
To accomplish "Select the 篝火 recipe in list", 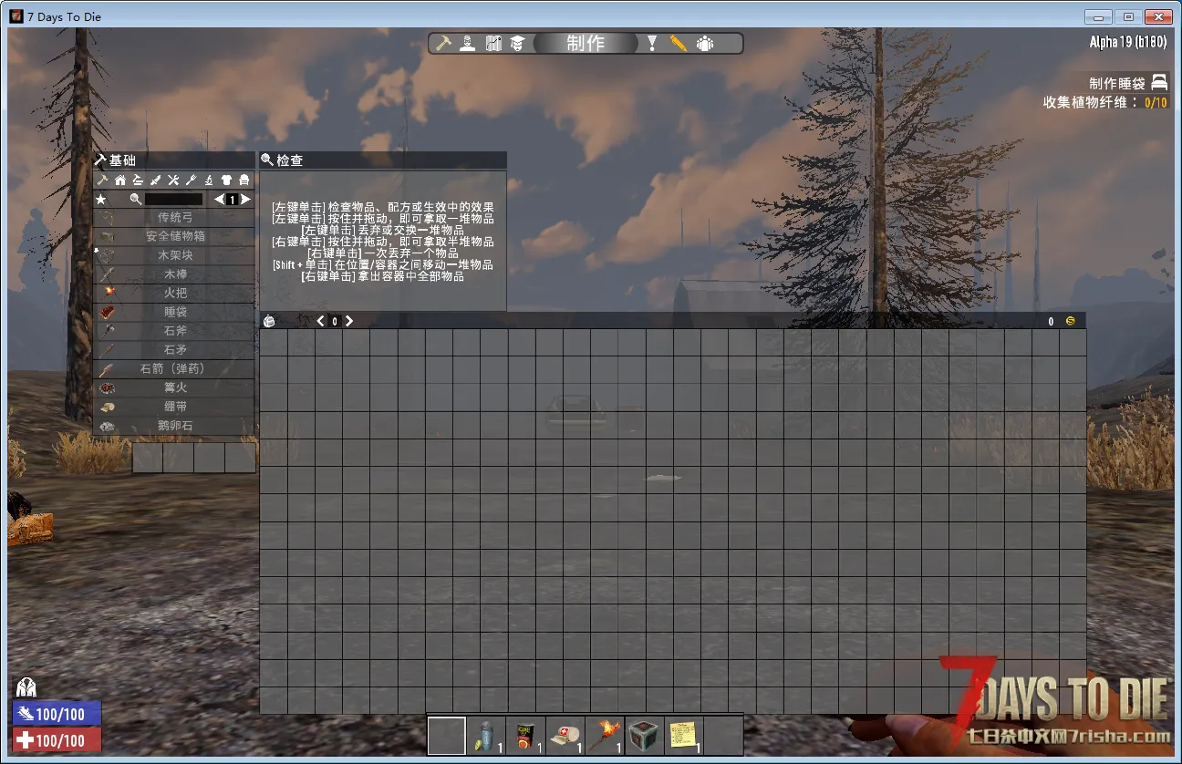I will (174, 387).
